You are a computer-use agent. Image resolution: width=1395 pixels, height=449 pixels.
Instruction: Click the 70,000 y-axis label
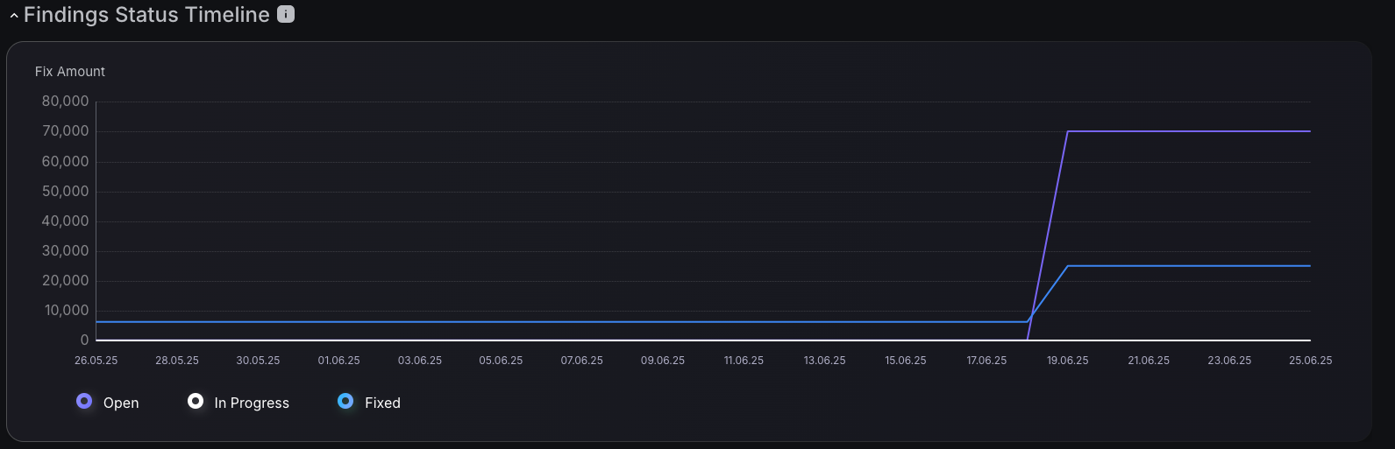(x=66, y=131)
